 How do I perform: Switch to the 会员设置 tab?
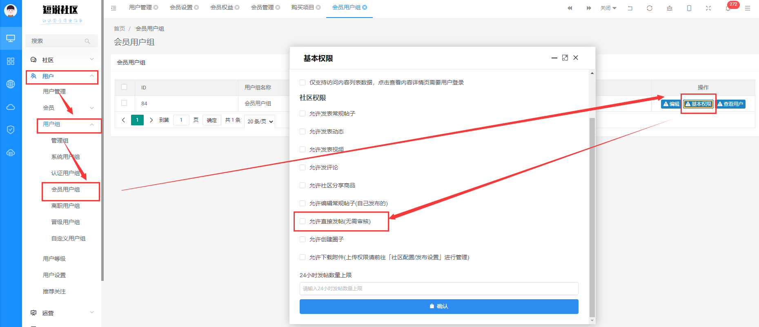[181, 7]
